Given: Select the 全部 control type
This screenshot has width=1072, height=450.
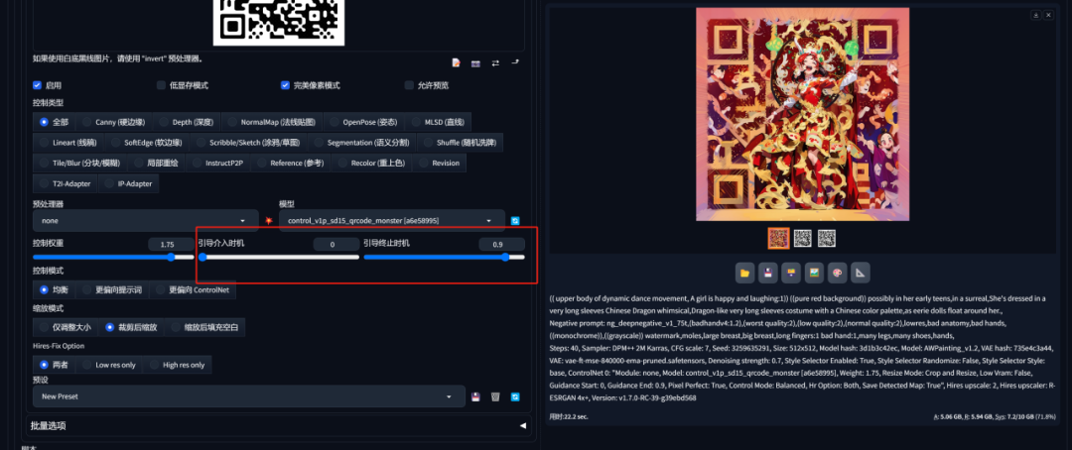Looking at the screenshot, I should (54, 122).
